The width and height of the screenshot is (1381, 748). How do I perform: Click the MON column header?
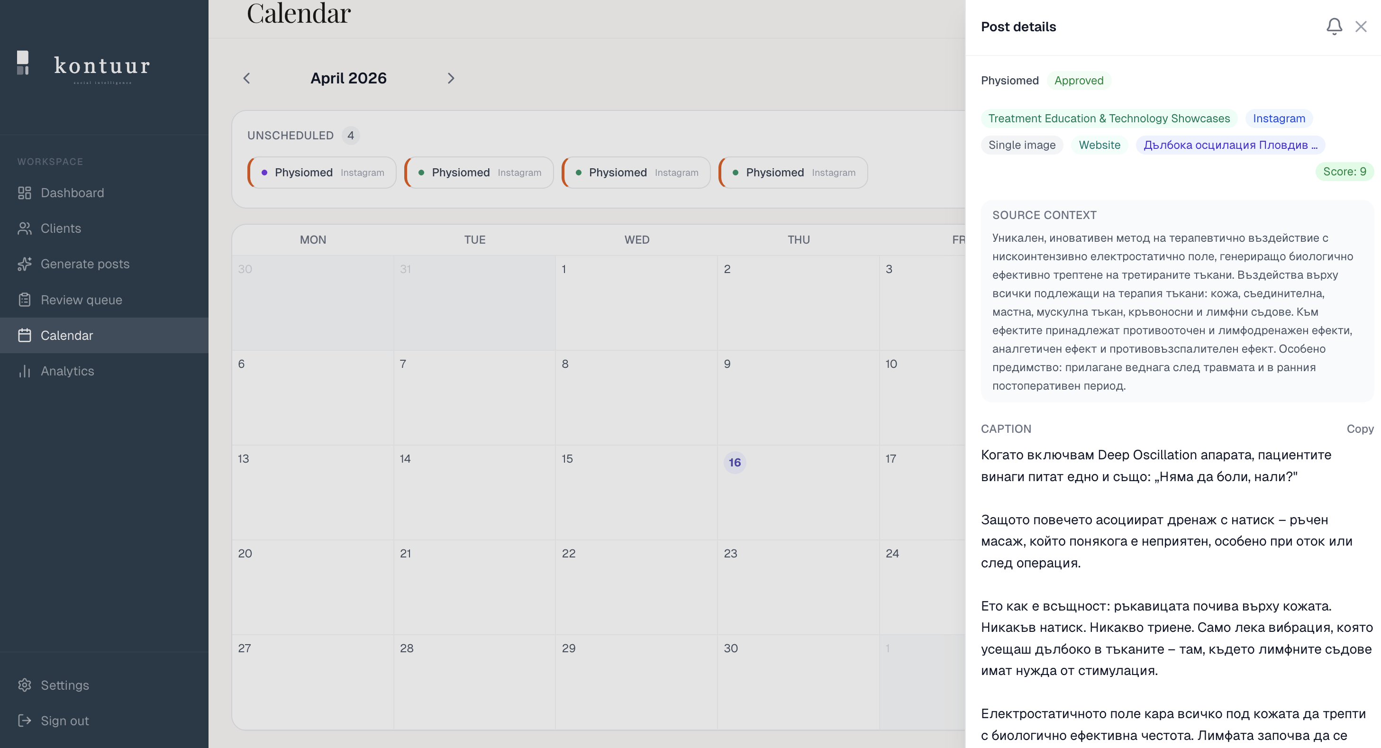pyautogui.click(x=313, y=240)
